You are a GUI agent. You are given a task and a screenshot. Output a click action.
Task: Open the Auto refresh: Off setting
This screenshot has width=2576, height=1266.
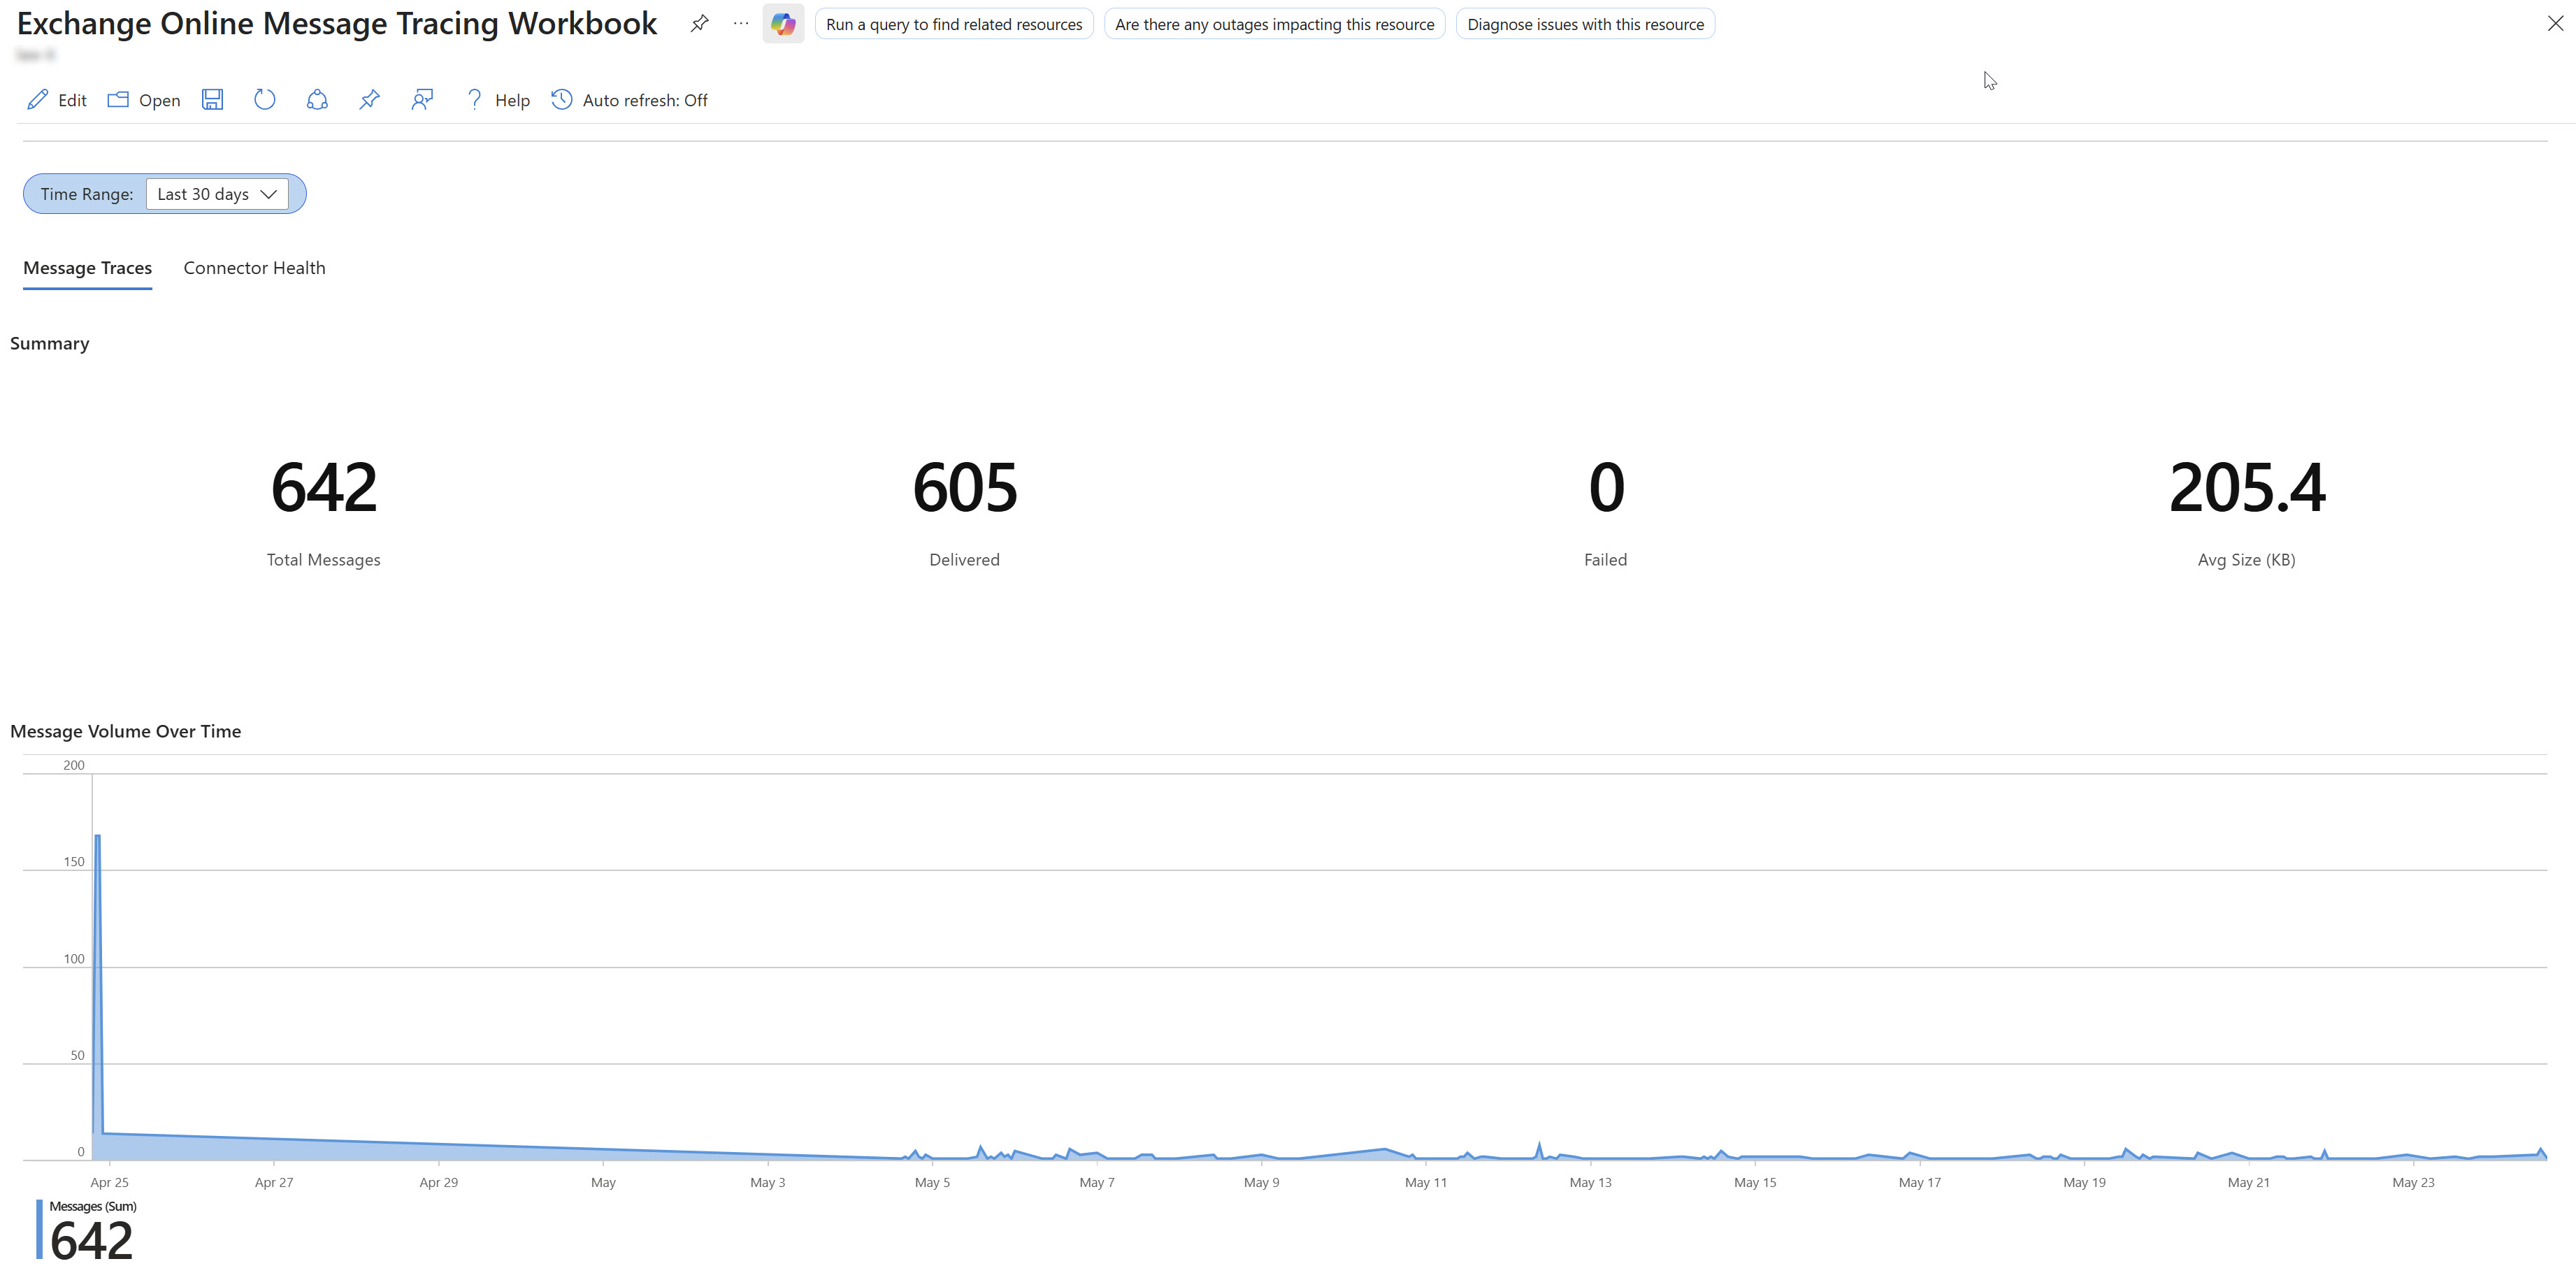coord(629,100)
